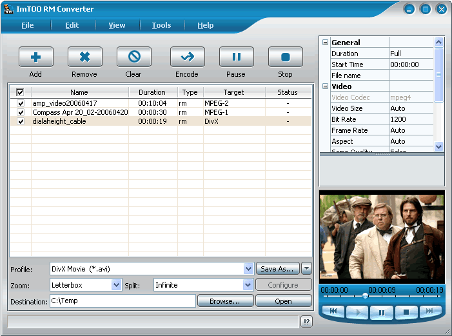The width and height of the screenshot is (452, 336).
Task: Click the Add file toolbar icon
Action: click(x=35, y=57)
